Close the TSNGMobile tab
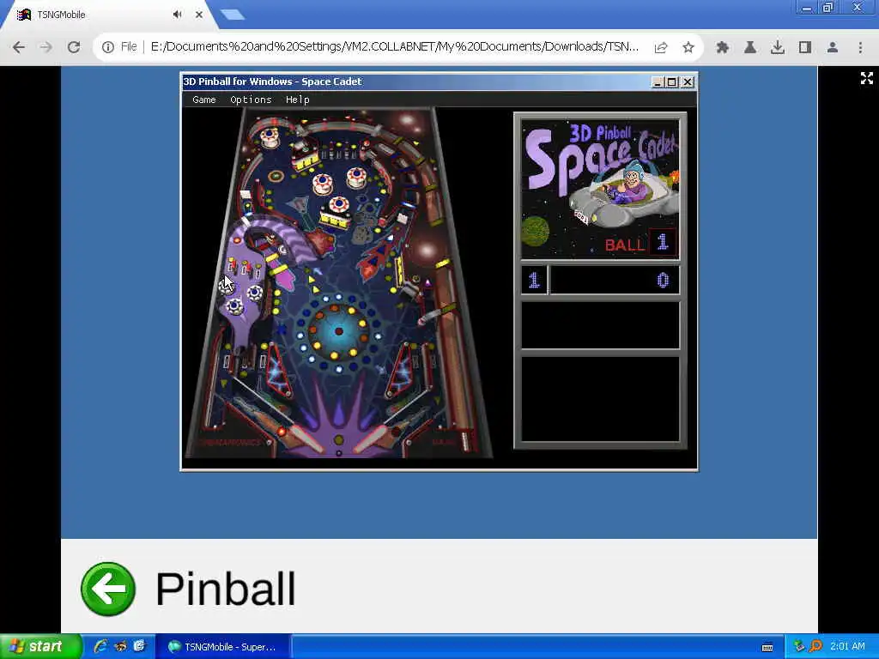879x659 pixels. coord(199,15)
